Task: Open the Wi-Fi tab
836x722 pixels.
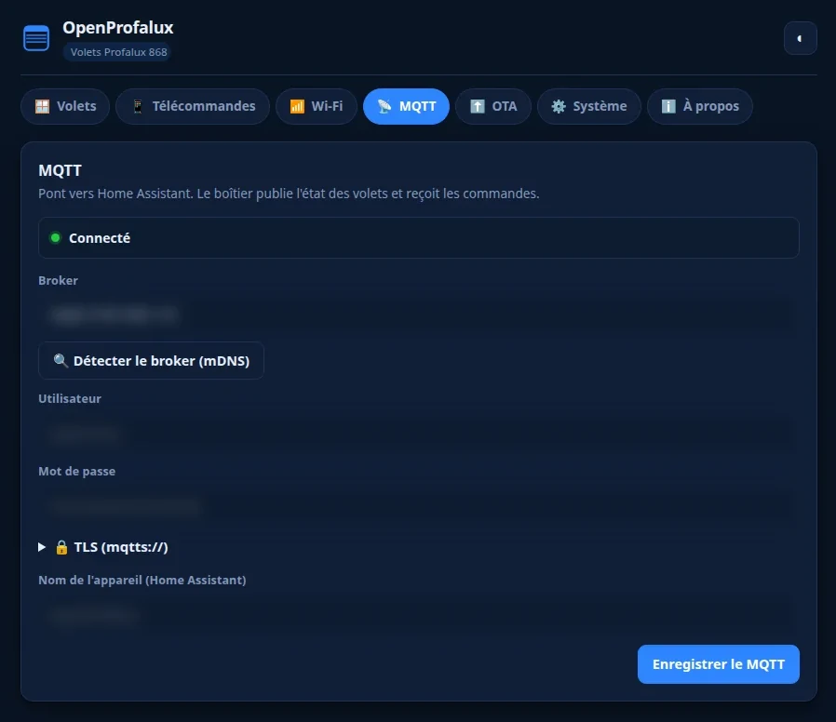Action: tap(317, 106)
